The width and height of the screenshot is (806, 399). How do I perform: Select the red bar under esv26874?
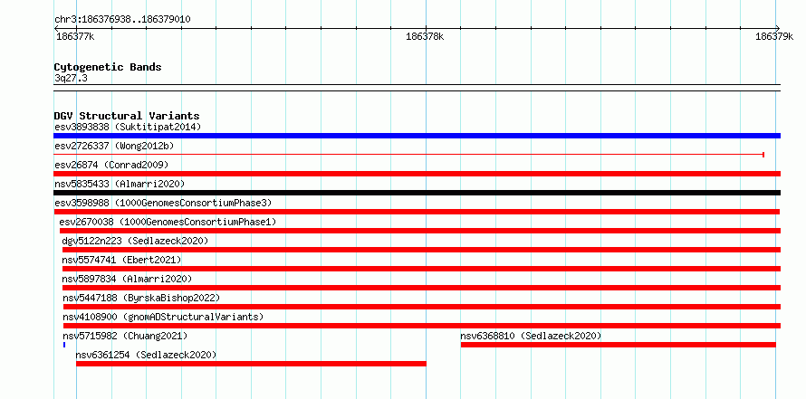point(417,174)
